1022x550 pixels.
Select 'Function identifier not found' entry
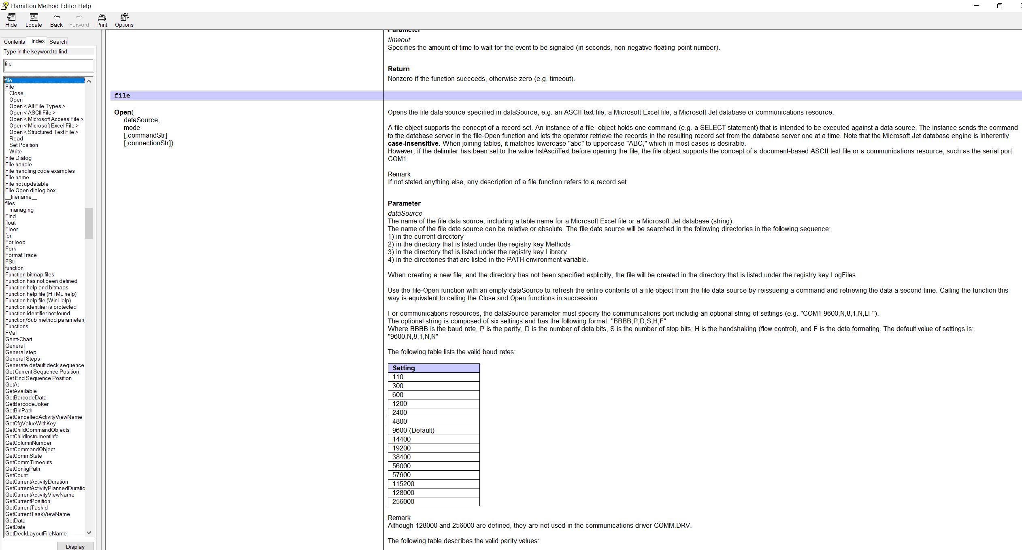click(x=37, y=313)
